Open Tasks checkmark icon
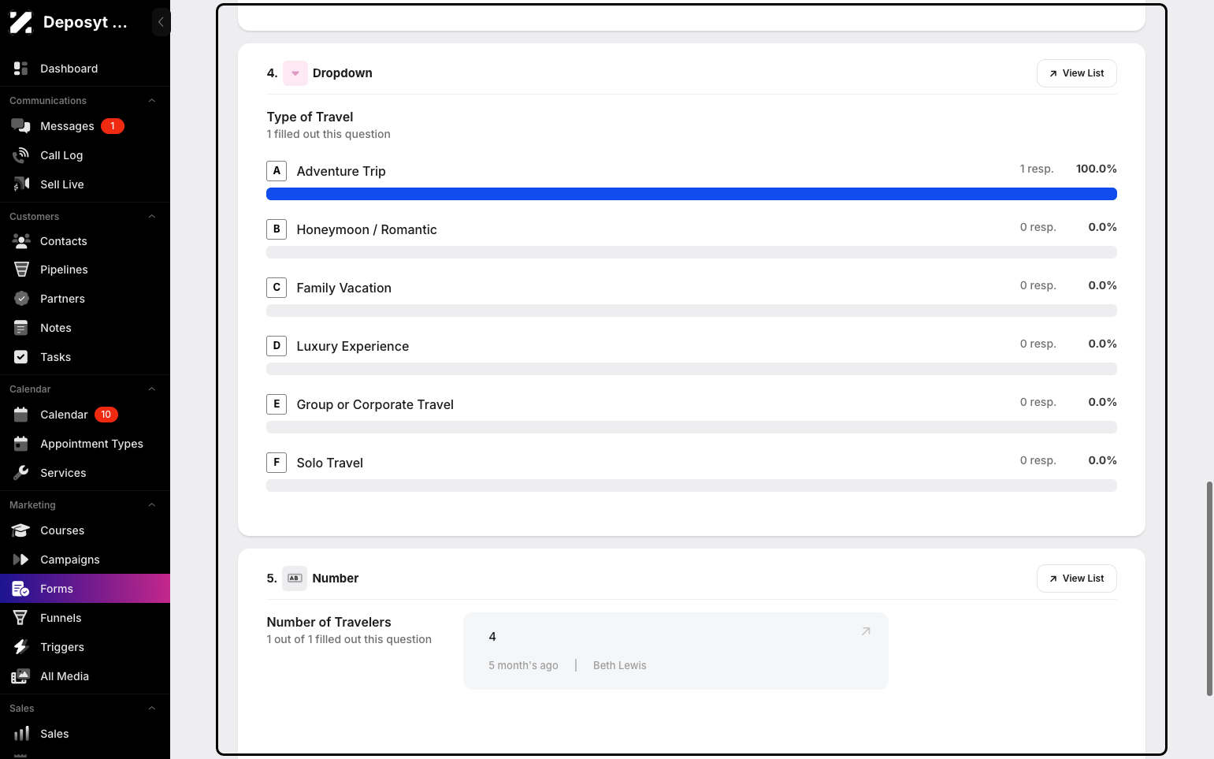1214x759 pixels. (x=21, y=357)
